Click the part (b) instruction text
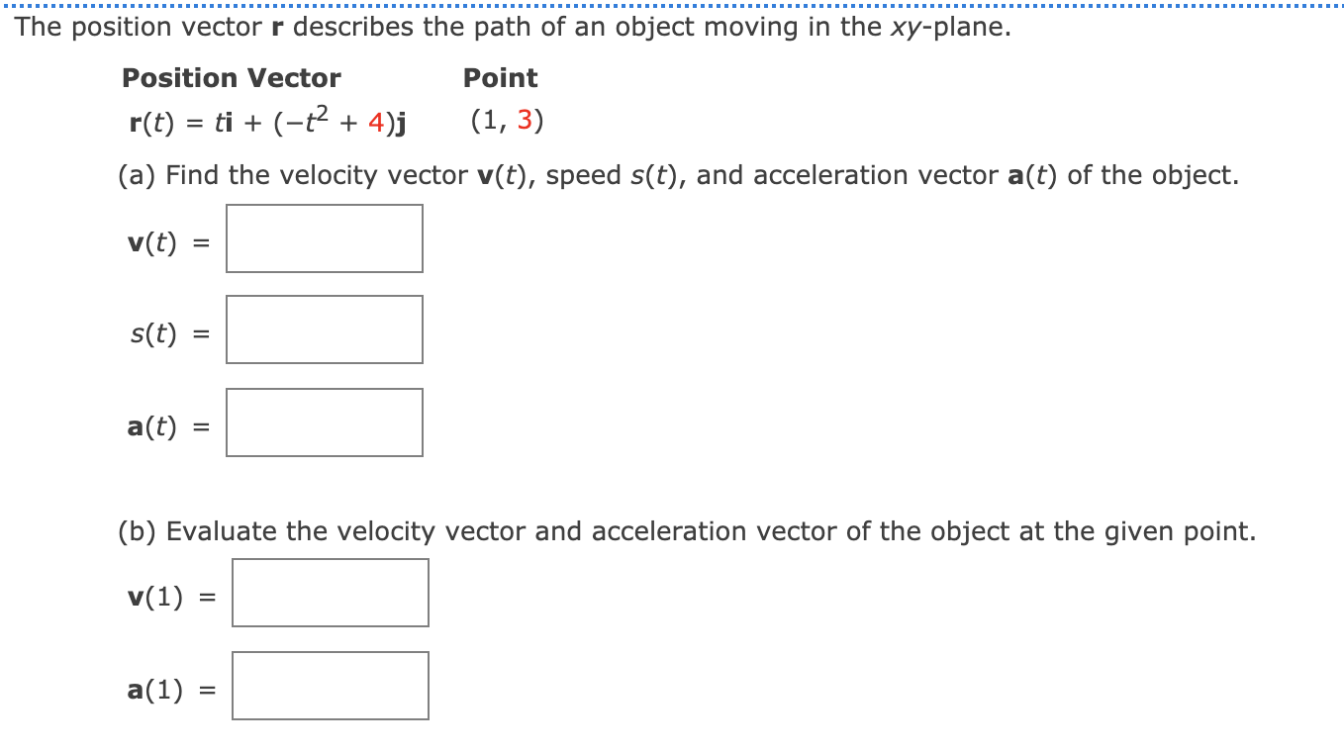The height and width of the screenshot is (752, 1344). pos(685,530)
